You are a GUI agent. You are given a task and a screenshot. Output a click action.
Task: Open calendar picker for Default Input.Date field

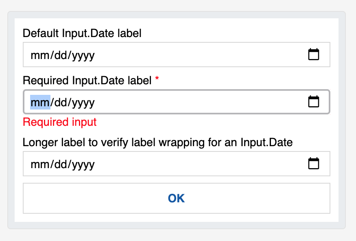click(x=313, y=54)
